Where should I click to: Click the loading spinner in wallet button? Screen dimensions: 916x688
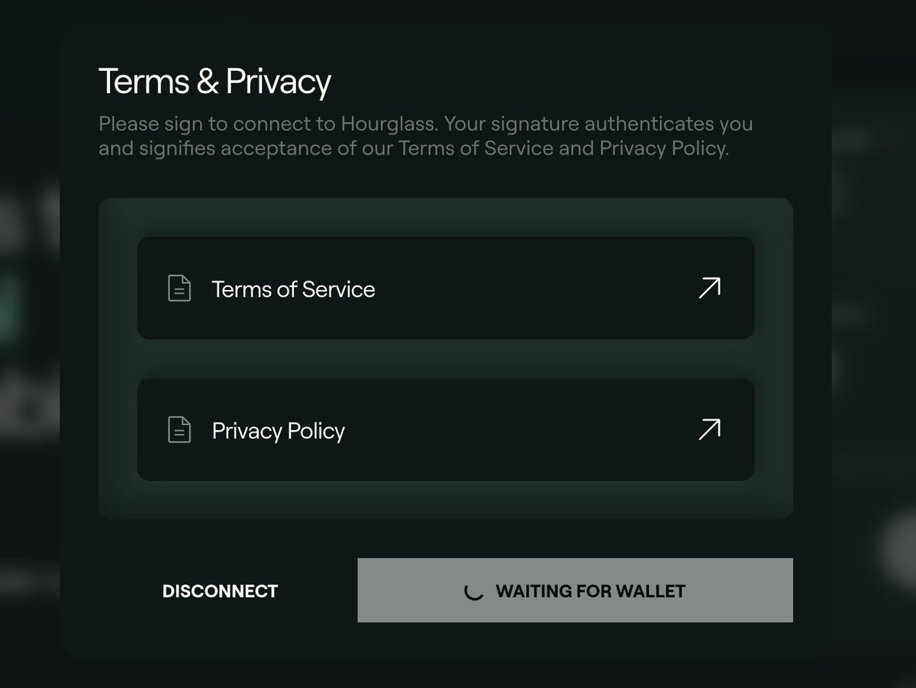474,591
